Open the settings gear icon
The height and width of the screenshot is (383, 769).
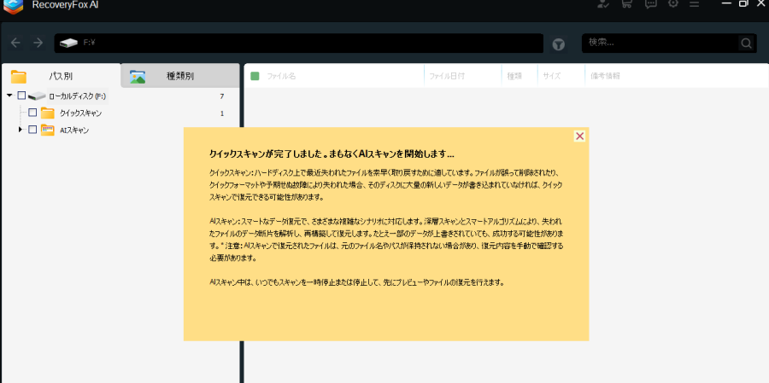[x=673, y=3]
